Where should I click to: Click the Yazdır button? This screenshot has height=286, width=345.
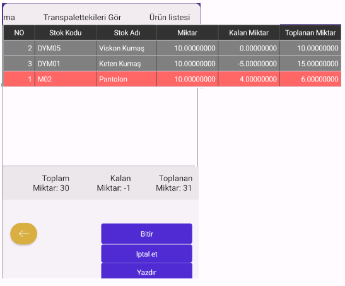tap(146, 271)
